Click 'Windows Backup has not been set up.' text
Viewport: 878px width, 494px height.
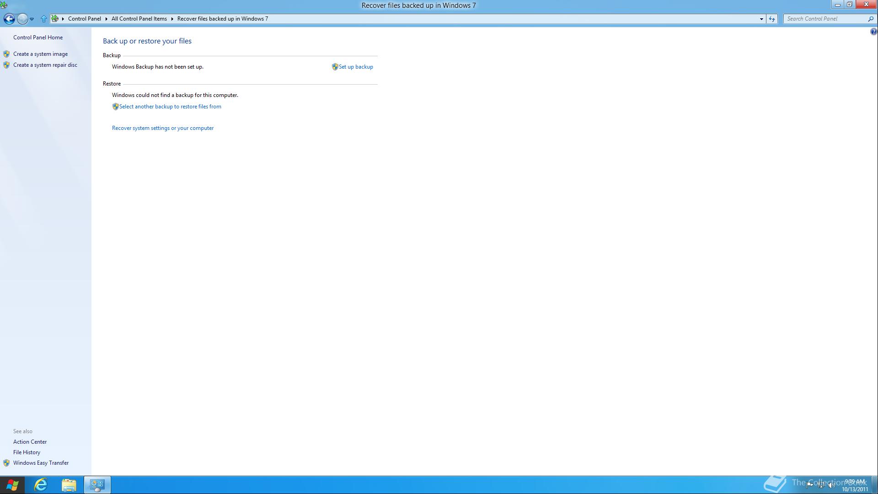[x=158, y=67]
